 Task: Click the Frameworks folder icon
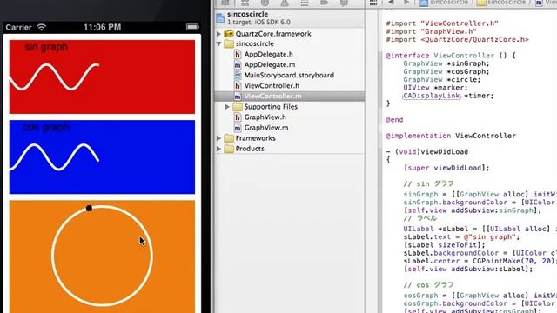coord(229,138)
